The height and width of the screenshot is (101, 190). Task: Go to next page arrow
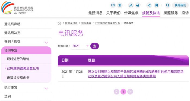tap(130, 92)
